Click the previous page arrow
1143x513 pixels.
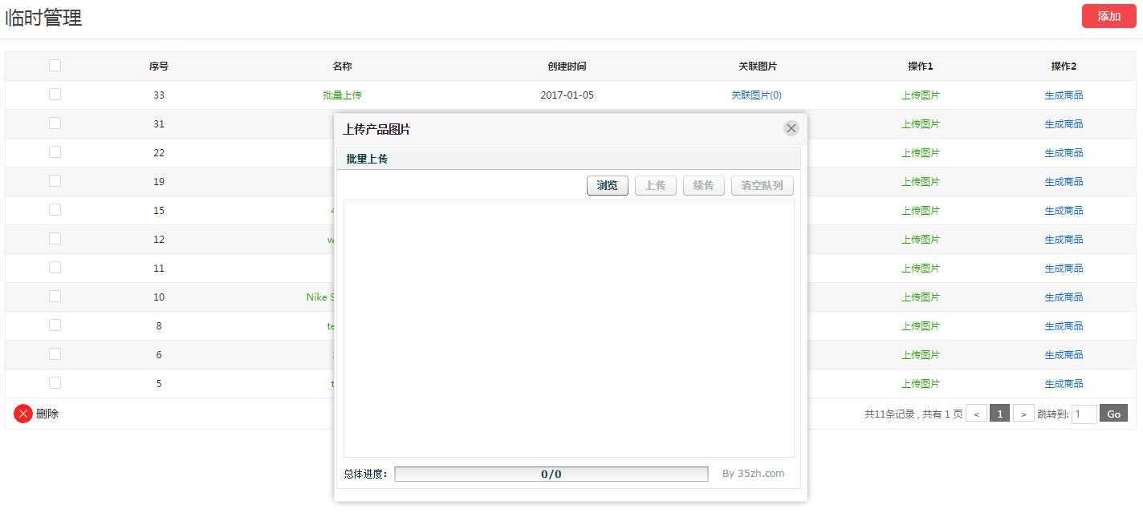tap(976, 414)
